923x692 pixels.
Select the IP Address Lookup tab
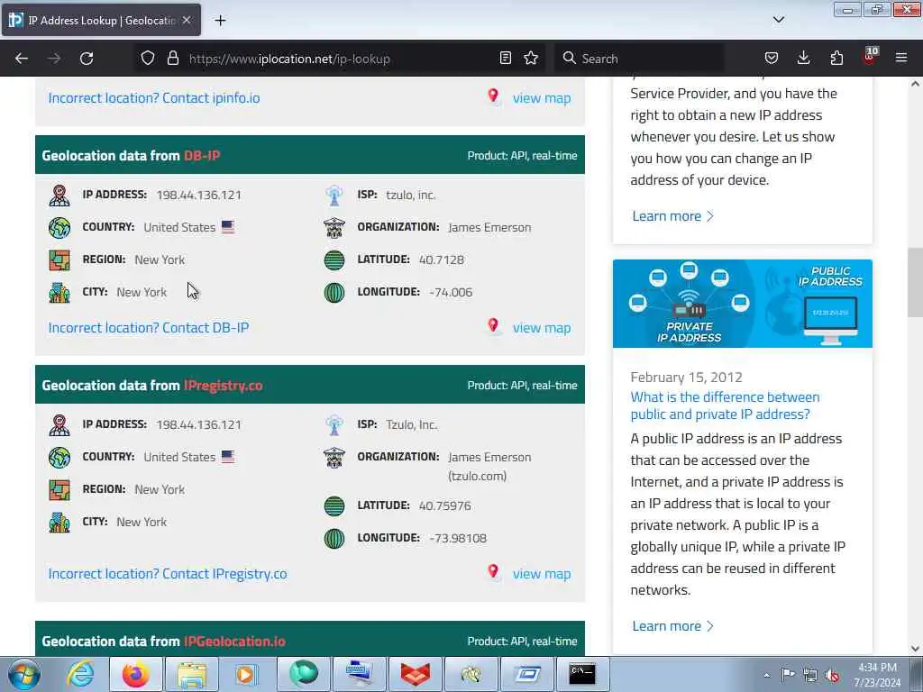[101, 20]
